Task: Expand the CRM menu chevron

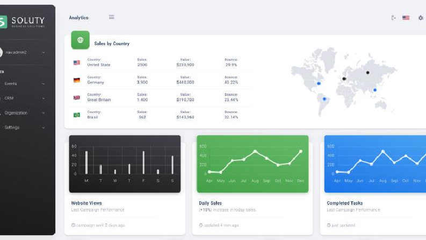Action: click(43, 98)
